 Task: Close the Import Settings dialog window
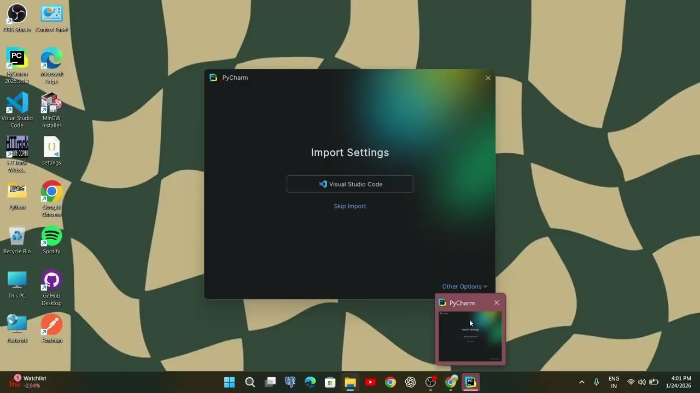tap(488, 78)
